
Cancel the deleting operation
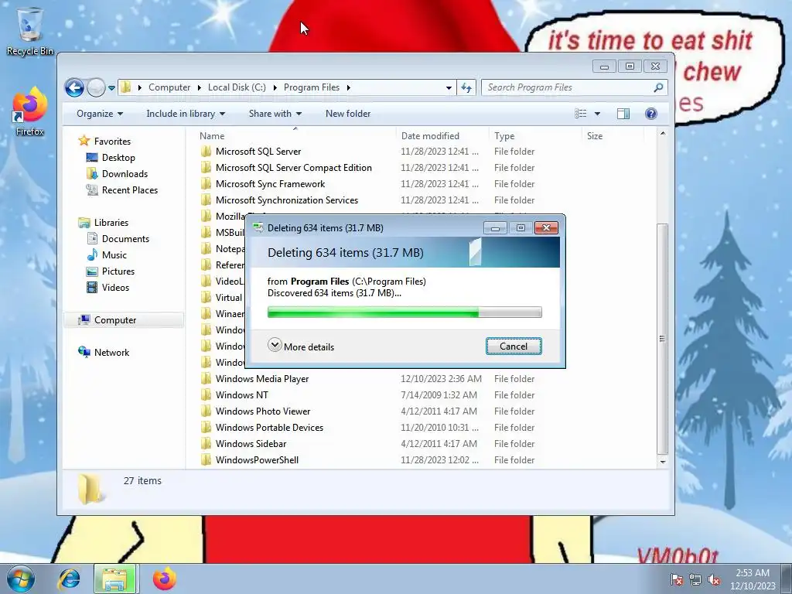tap(514, 346)
